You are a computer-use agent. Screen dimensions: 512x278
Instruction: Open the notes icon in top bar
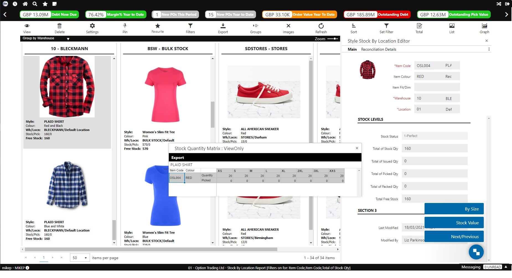point(55,4)
